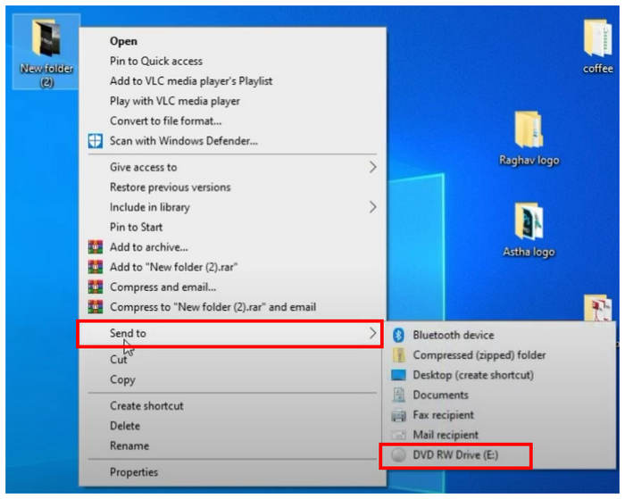Image resolution: width=625 pixels, height=499 pixels.
Task: Click the Mail recipient envelope icon
Action: 398,435
